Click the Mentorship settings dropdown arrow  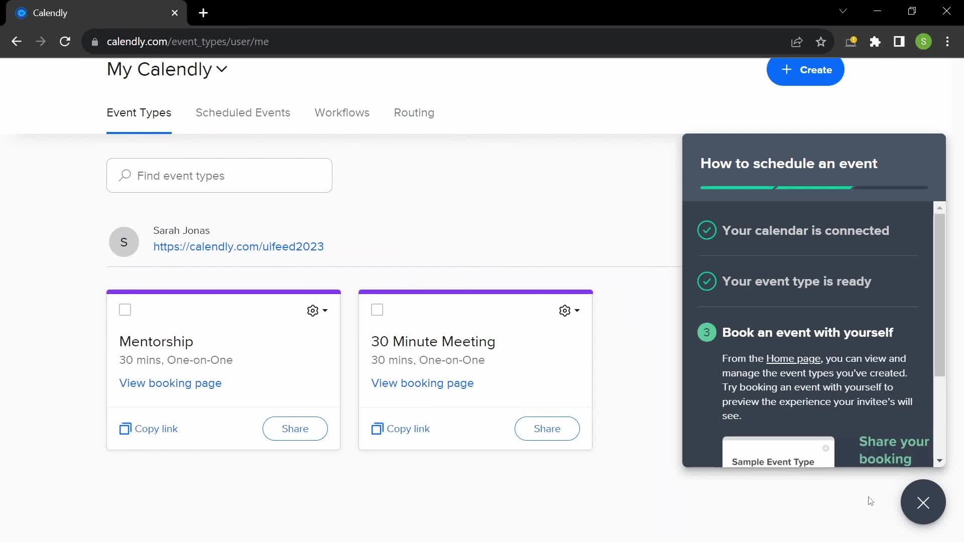325,310
